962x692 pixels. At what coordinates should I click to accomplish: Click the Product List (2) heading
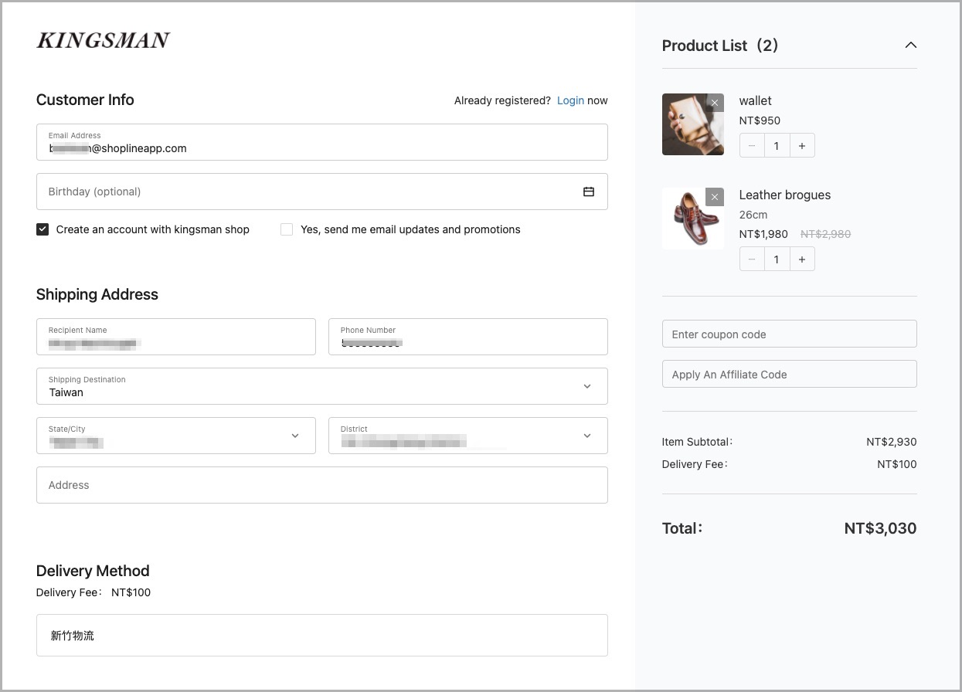point(720,46)
